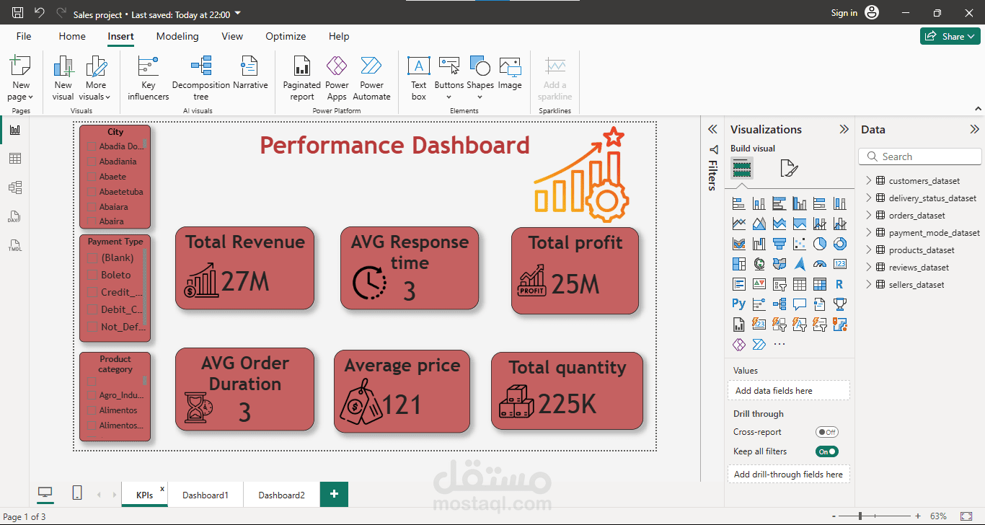
Task: Tick the Abaiara city checkbox
Action: point(92,207)
